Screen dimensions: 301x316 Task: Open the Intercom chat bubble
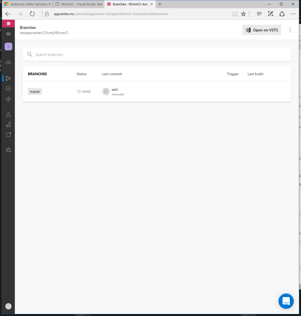[286, 301]
